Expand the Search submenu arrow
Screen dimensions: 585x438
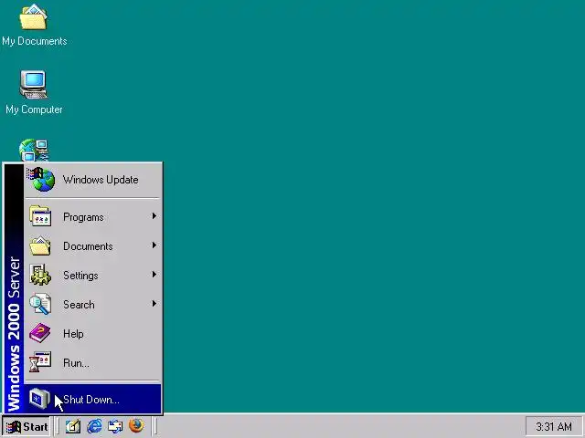click(154, 304)
